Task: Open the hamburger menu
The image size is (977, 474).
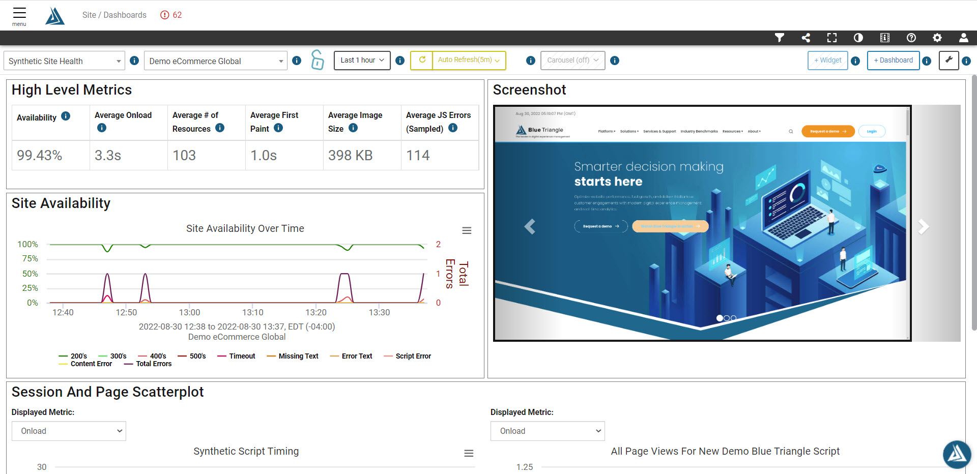Action: click(19, 16)
